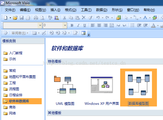Select the 商务 template category
The image size is (163, 120).
[9, 107]
